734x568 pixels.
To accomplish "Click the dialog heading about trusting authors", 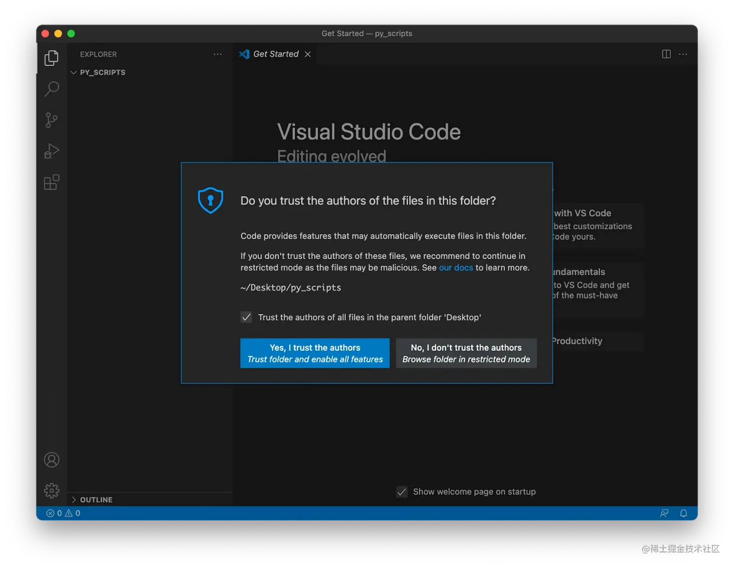I will tap(368, 201).
